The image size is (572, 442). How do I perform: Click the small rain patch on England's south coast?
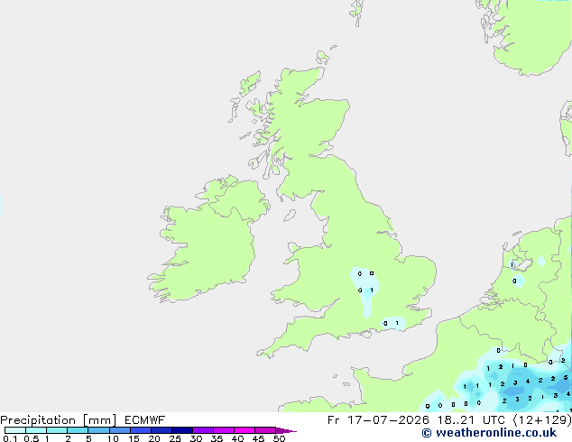(x=392, y=324)
